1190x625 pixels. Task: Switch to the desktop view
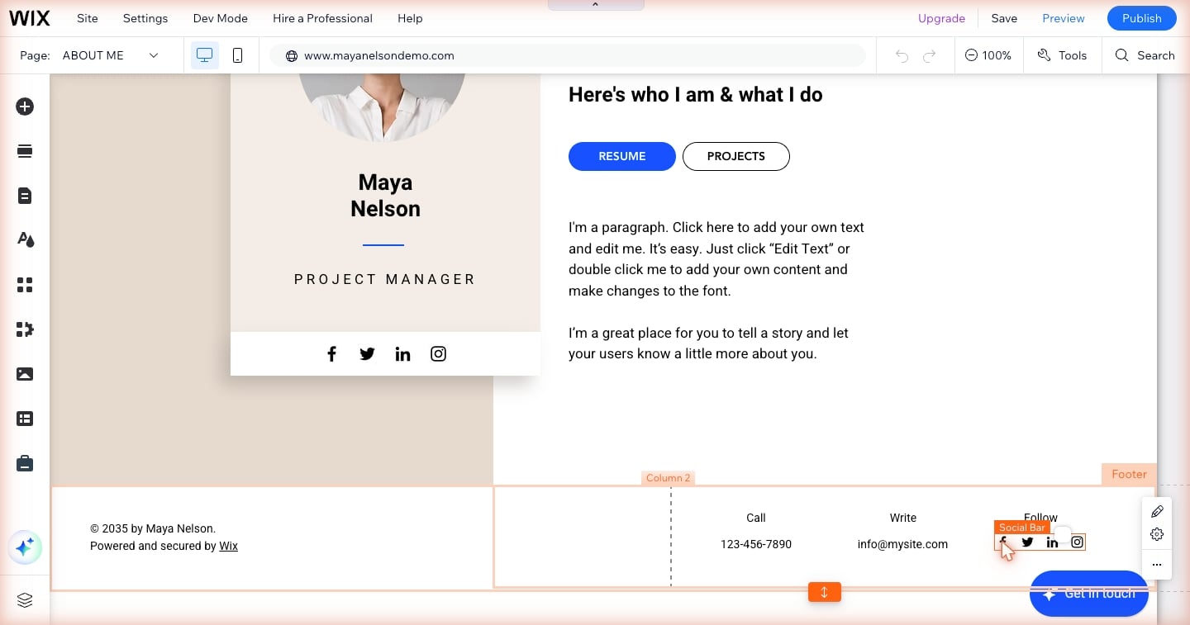[205, 55]
